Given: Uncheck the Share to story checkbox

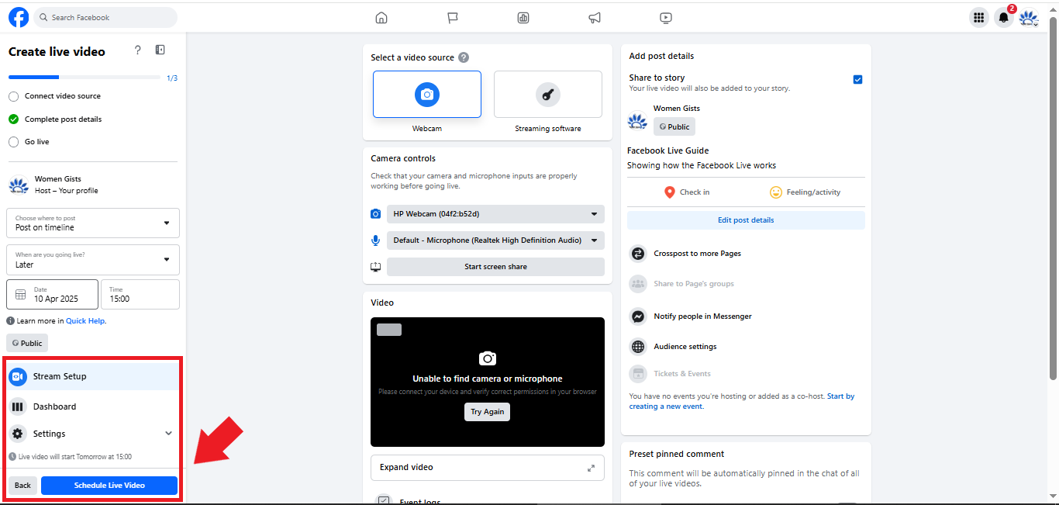Looking at the screenshot, I should (x=857, y=80).
